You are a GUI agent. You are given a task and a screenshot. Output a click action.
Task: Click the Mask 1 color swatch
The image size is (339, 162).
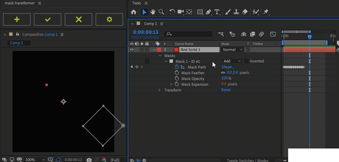(x=171, y=61)
